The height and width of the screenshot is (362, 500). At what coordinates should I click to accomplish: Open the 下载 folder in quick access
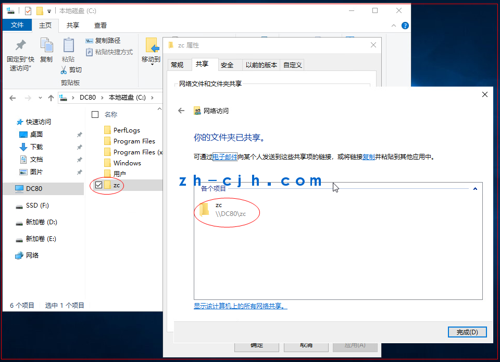tap(23, 147)
